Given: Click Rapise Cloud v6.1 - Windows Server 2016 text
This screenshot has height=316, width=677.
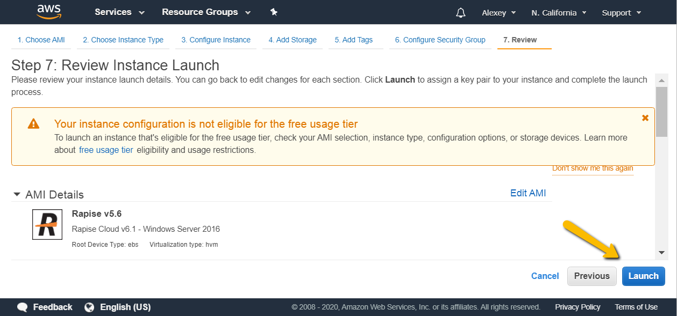Looking at the screenshot, I should [146, 229].
